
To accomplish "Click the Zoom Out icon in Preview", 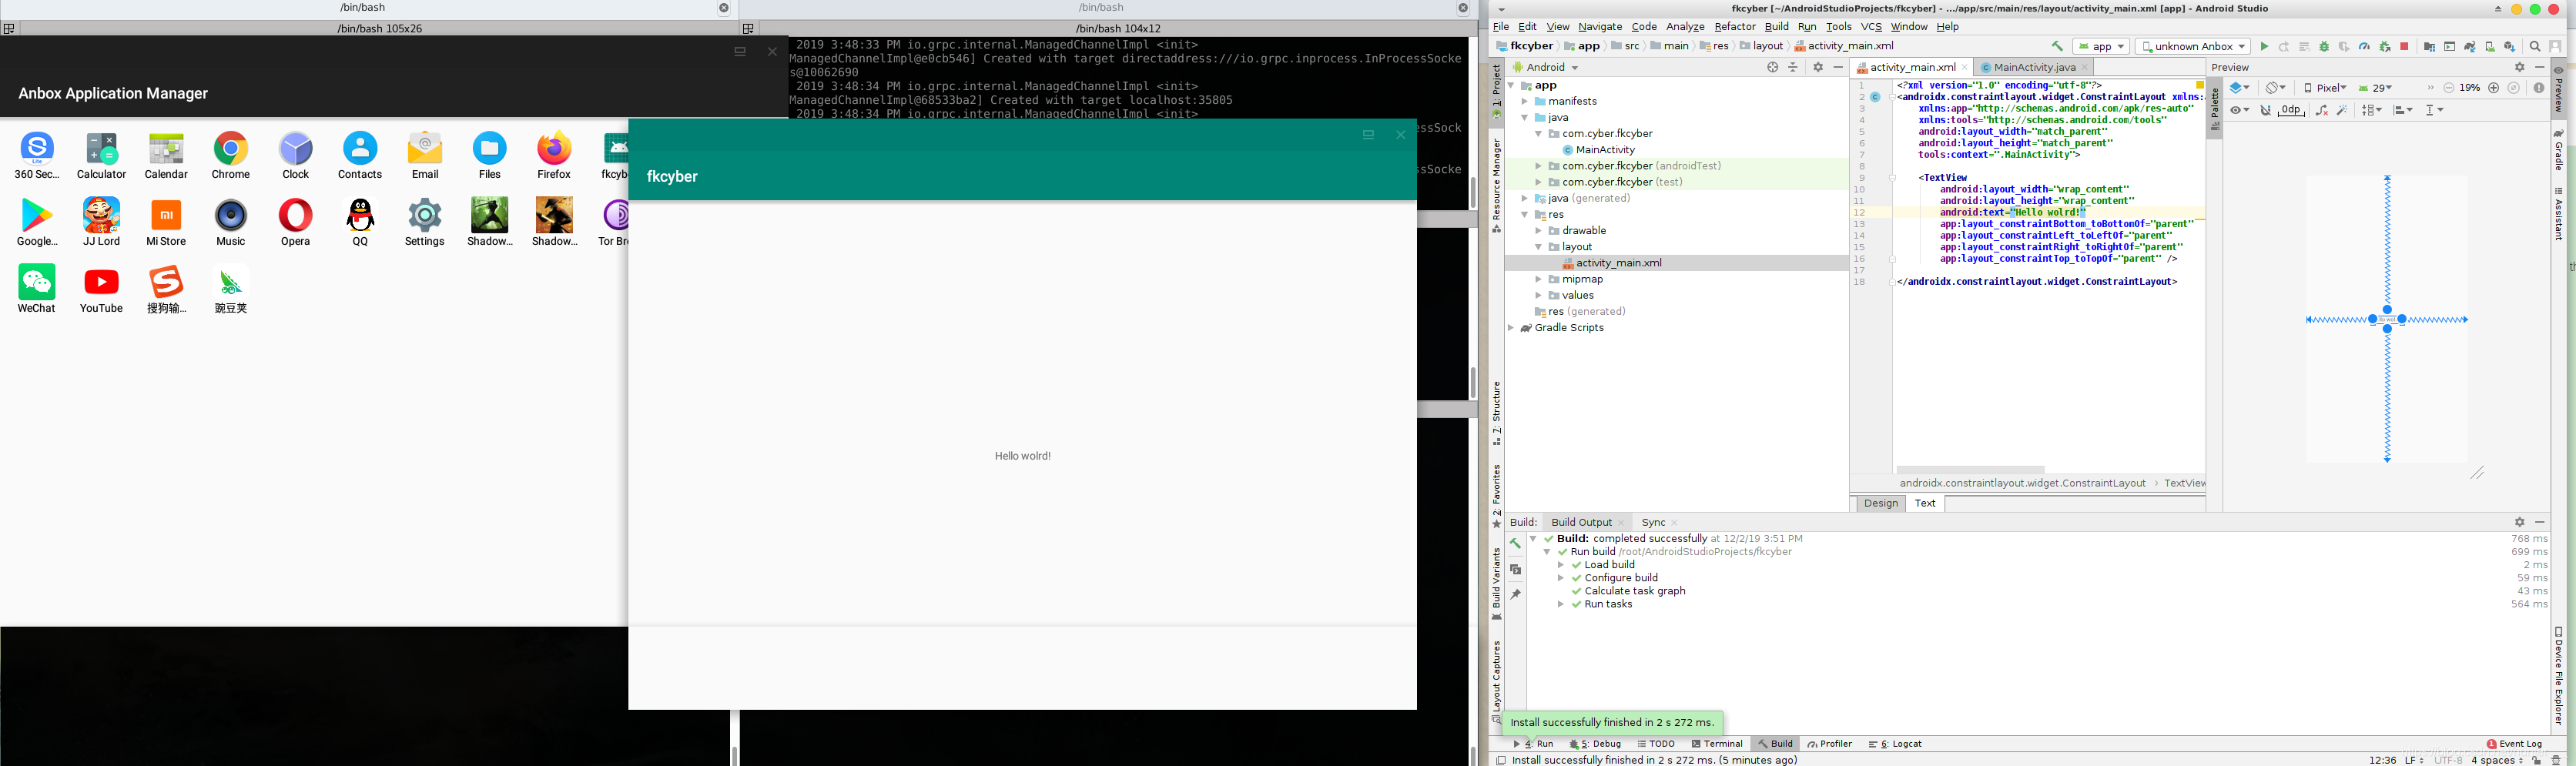I will pos(2449,88).
